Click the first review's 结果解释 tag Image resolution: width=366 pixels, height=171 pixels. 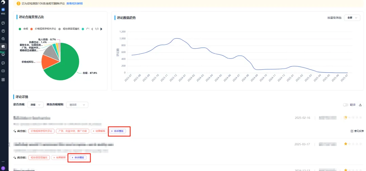98,131
